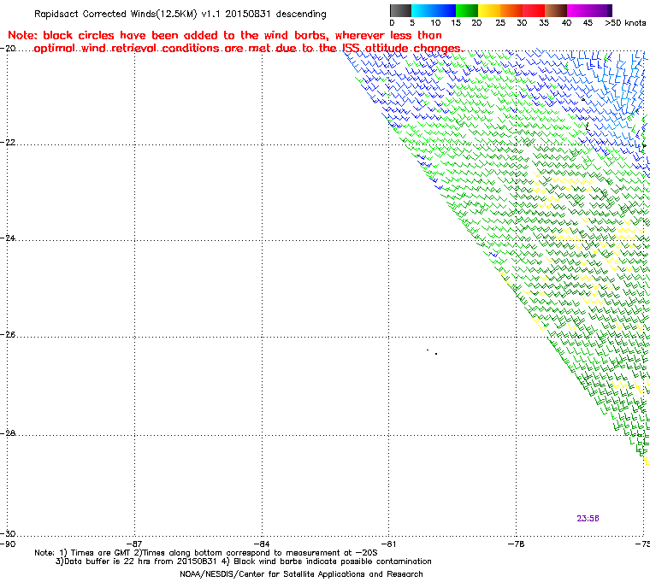Click the yellow 20-25 knots legend swatch
Screen dimensions: 650x588
(489, 10)
